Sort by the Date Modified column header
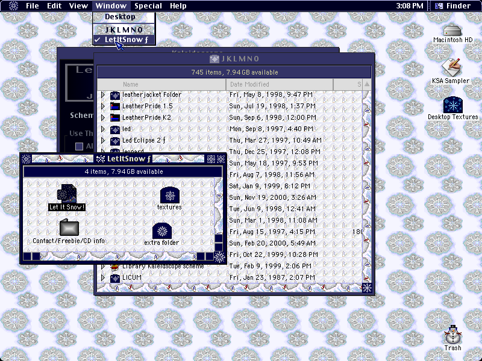 [280, 84]
